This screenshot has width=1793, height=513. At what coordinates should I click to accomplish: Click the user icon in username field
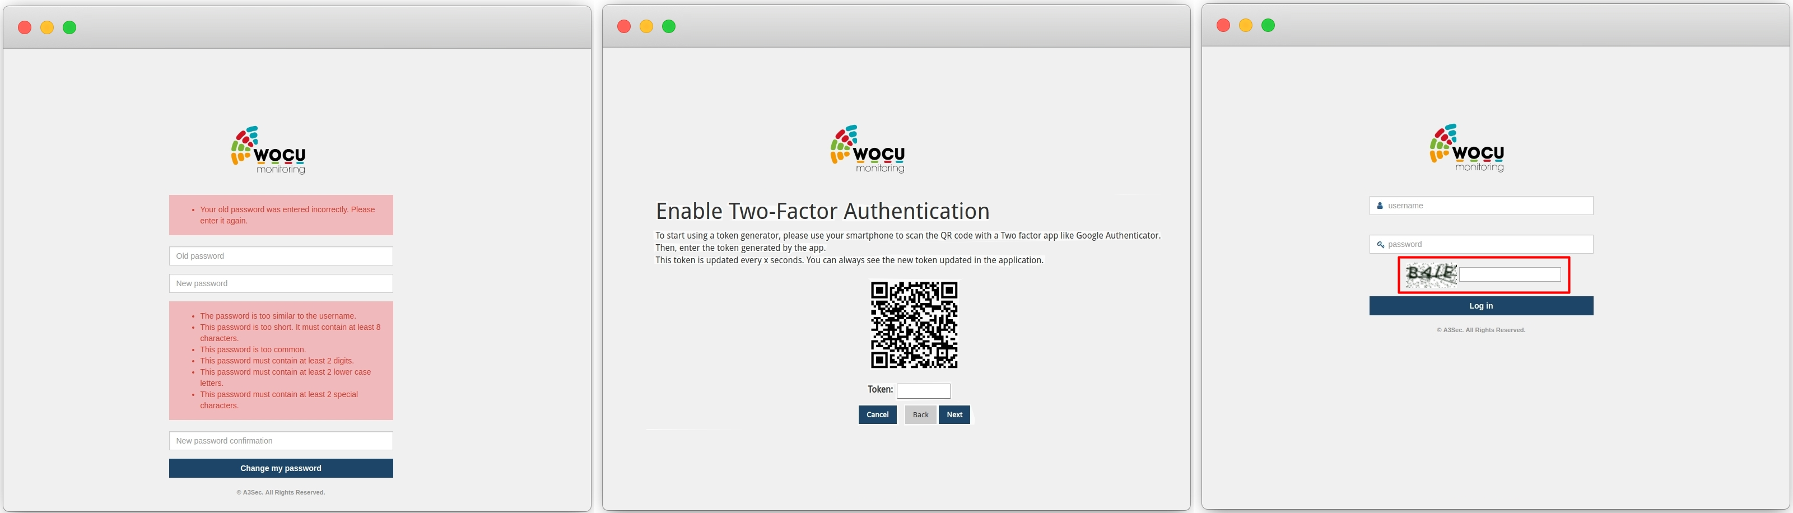click(1380, 206)
